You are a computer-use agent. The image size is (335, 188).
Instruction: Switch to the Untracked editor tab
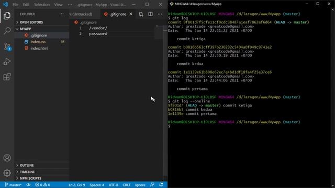81,14
